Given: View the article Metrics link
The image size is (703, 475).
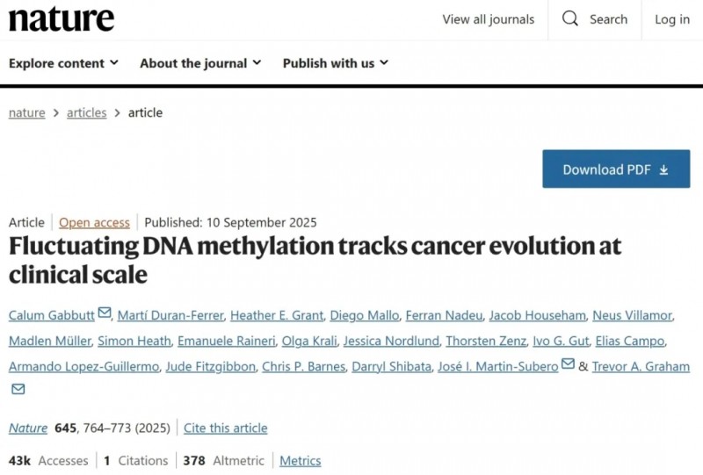Looking at the screenshot, I should [301, 460].
